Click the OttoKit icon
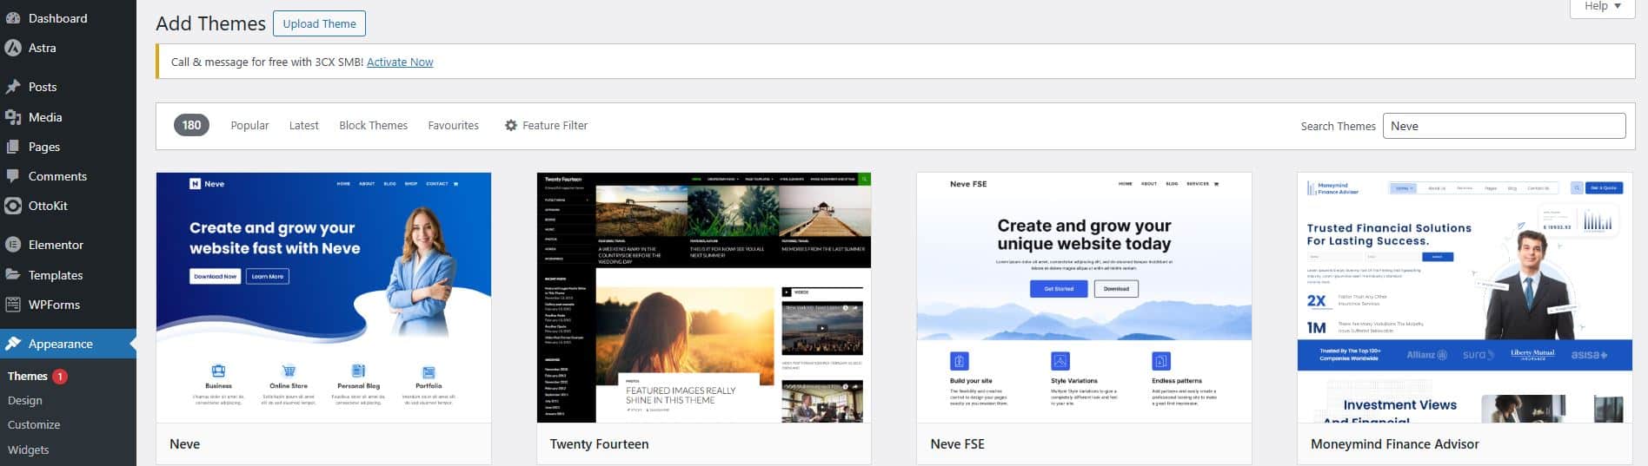Viewport: 1648px width, 466px height. click(12, 207)
